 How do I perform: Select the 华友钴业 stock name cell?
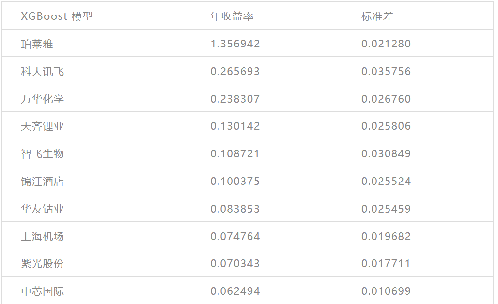tap(43, 209)
